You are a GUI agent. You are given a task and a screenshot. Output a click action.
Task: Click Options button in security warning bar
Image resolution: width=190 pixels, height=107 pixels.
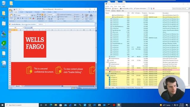(41, 24)
